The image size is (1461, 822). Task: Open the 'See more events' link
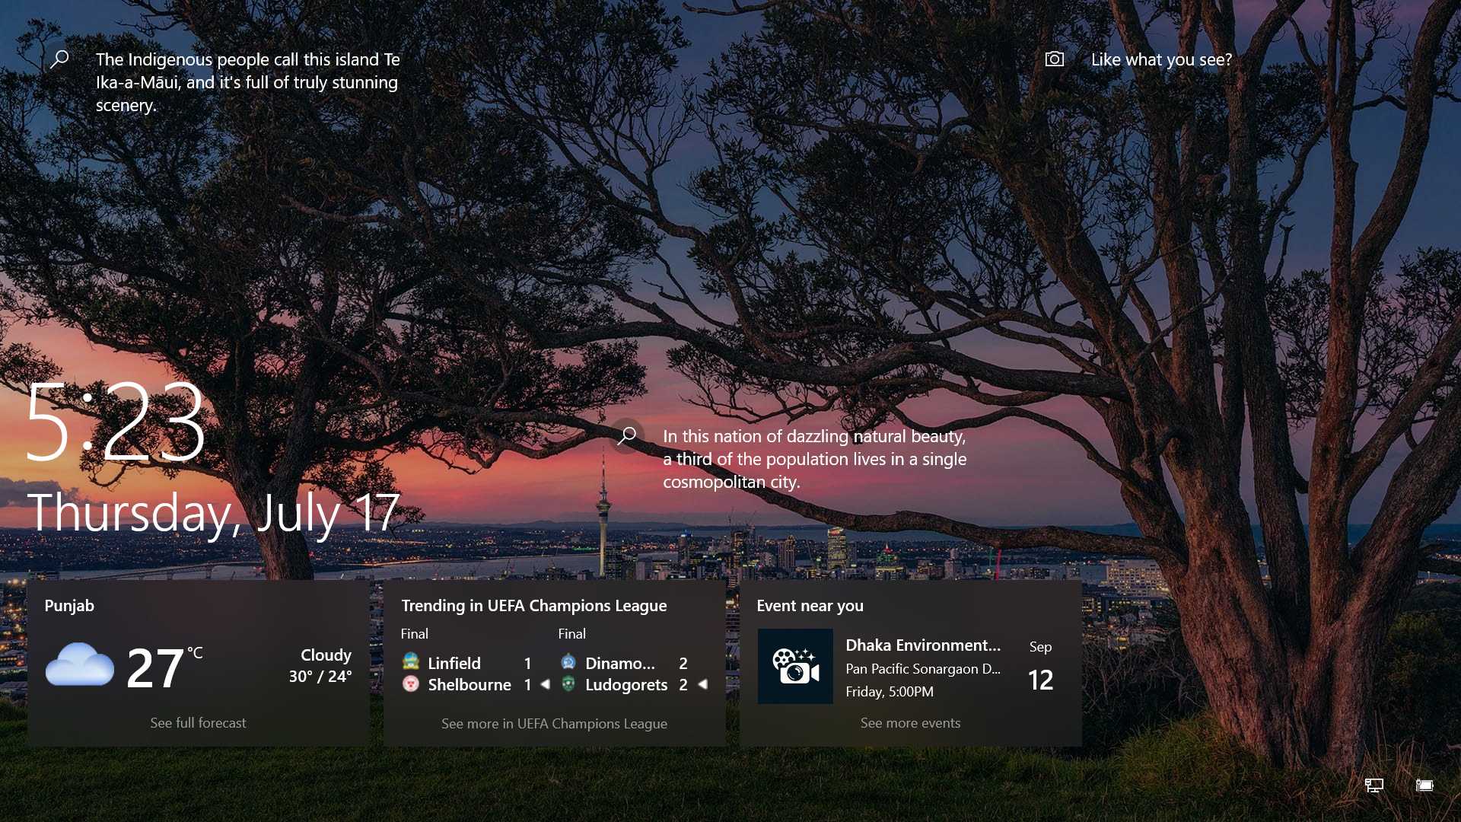coord(910,722)
